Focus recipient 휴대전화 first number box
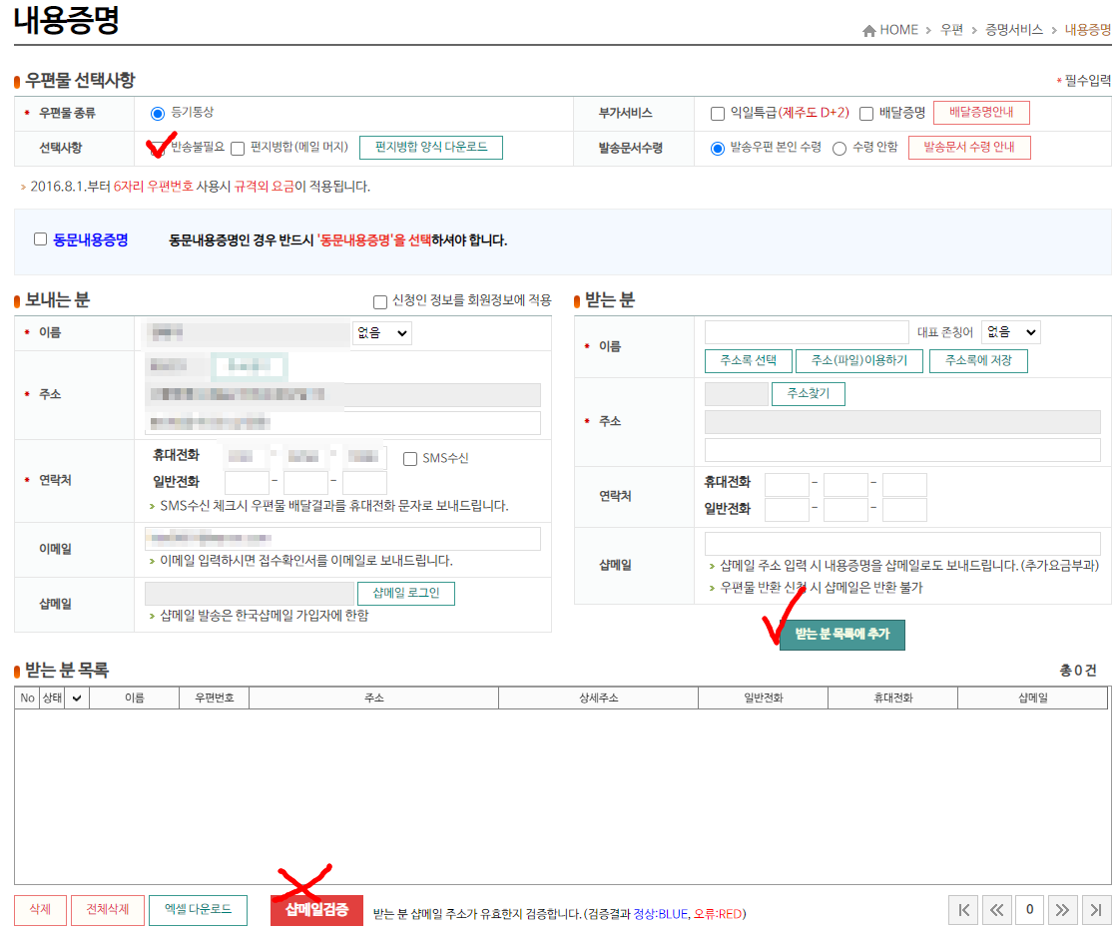The image size is (1118, 930). coord(787,485)
